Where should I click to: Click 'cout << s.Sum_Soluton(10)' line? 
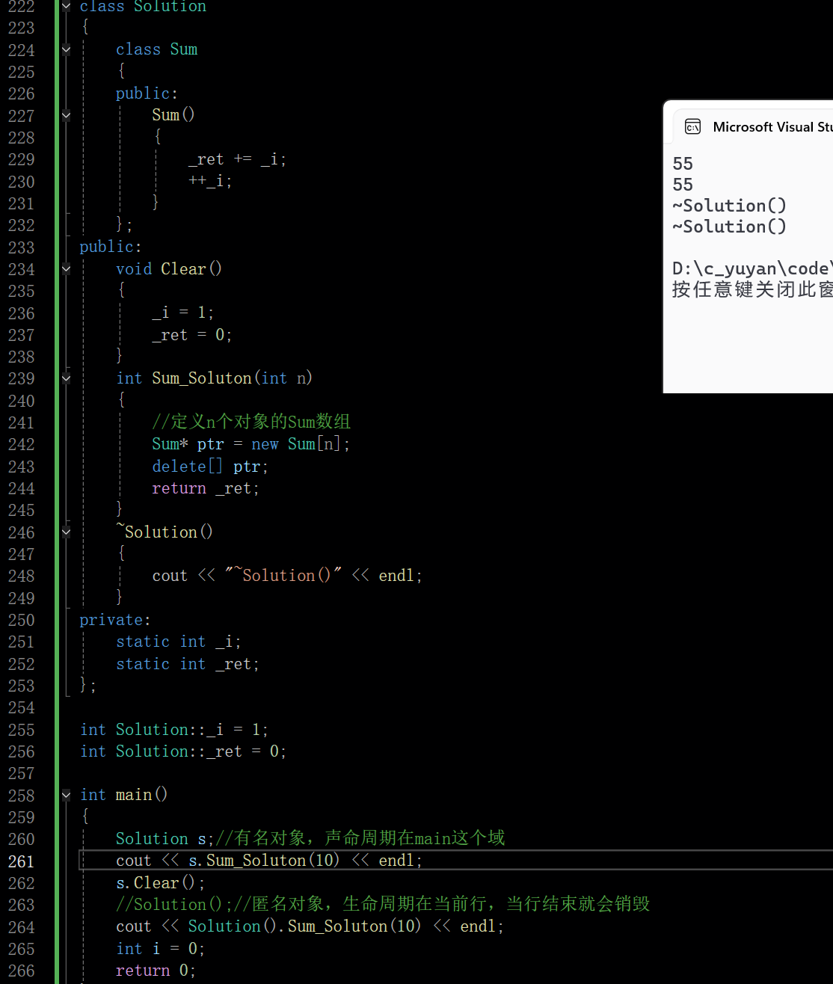point(269,861)
